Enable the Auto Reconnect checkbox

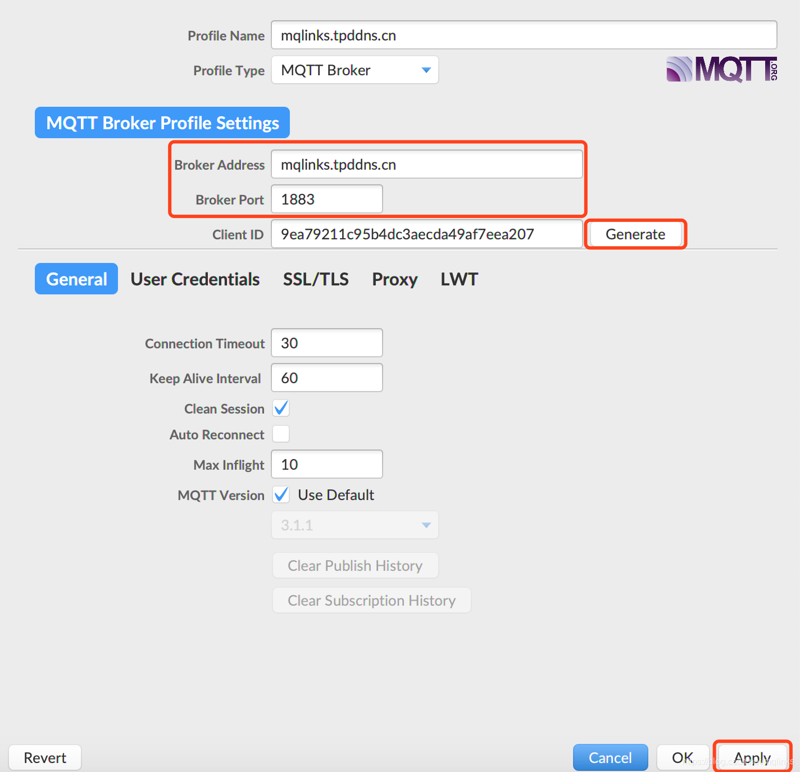281,434
